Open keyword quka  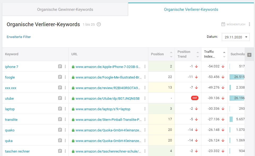(x=9, y=141)
